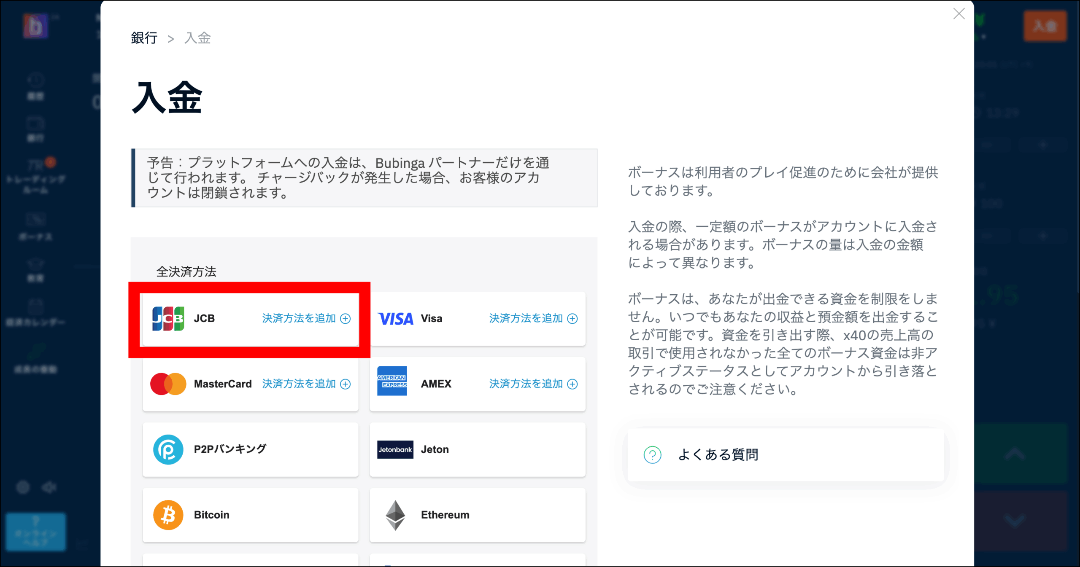This screenshot has width=1080, height=567.
Task: Add AMEX payment method via 決済方法を追加
Action: [526, 384]
